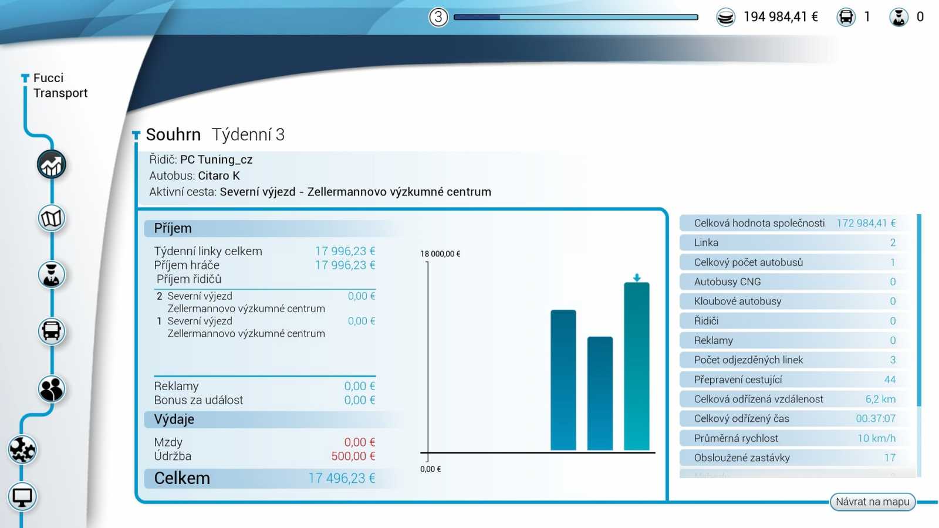
Task: Click line 1 Severní výjezd income row
Action: [x=265, y=327]
